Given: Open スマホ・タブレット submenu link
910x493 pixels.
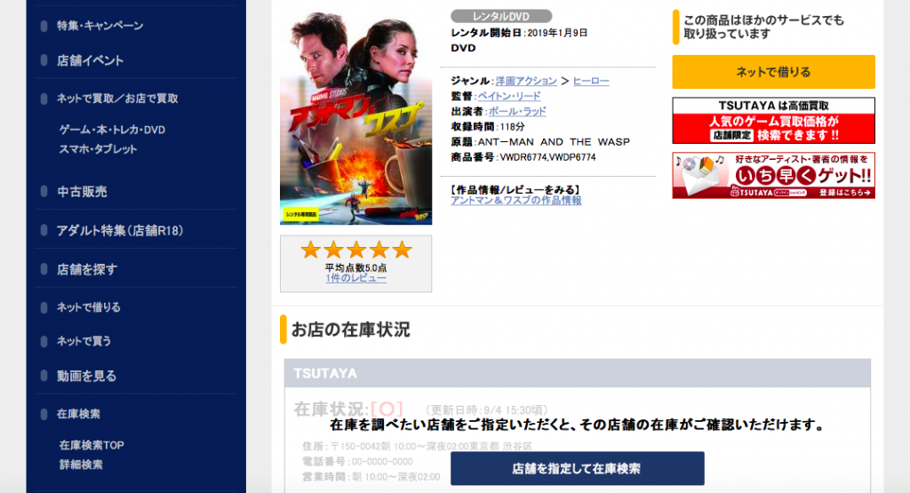Looking at the screenshot, I should [98, 149].
